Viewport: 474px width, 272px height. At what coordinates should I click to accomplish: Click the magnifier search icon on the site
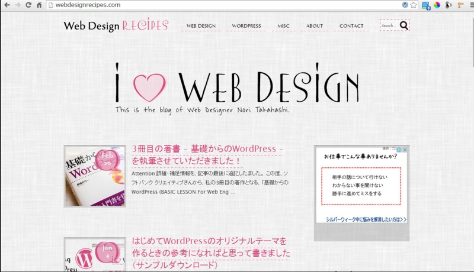pos(404,25)
